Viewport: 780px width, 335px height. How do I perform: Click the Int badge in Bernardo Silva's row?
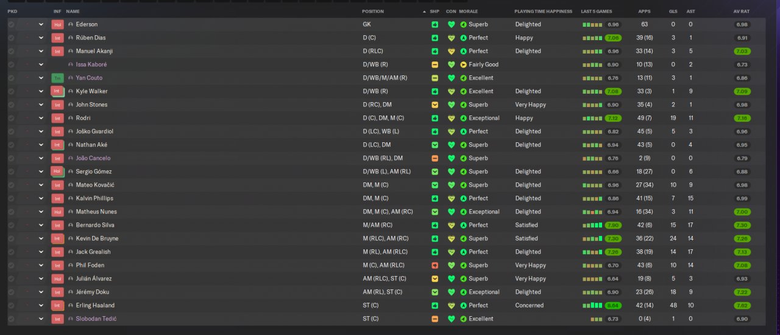pyautogui.click(x=57, y=225)
